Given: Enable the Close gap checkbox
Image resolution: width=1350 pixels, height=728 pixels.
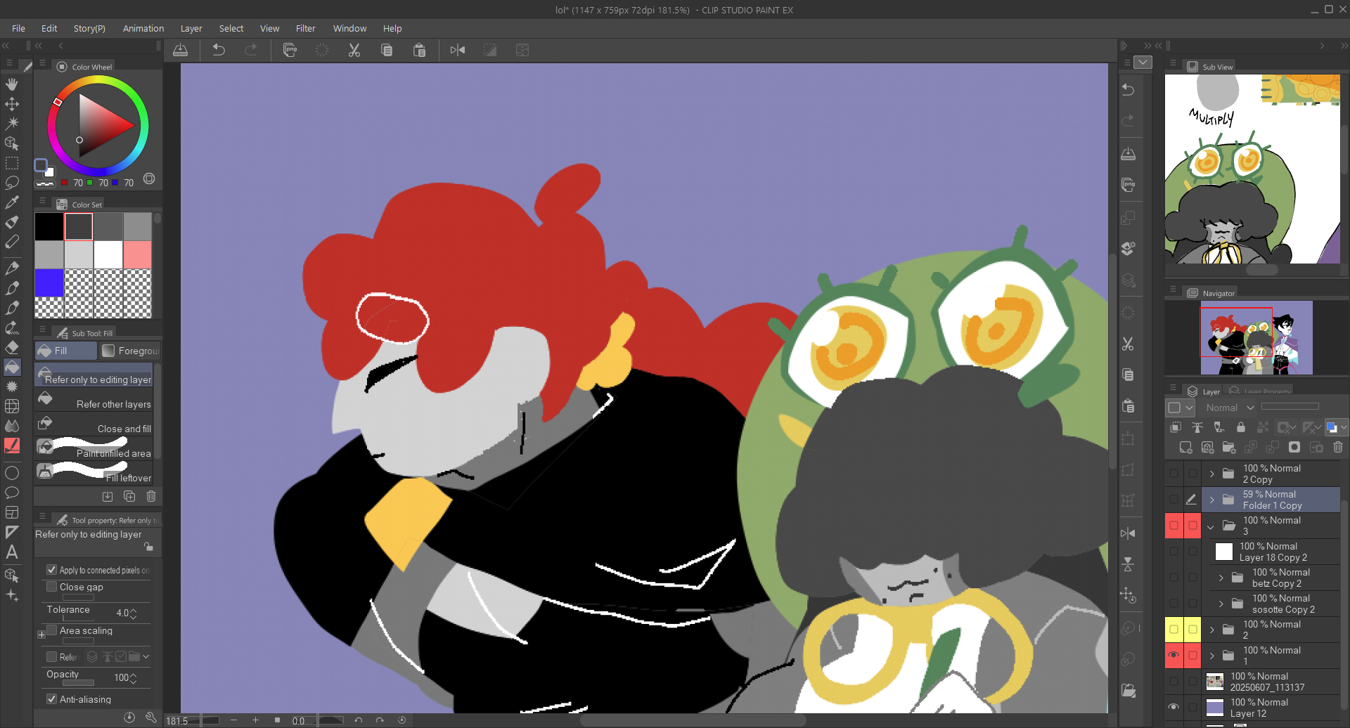Looking at the screenshot, I should (x=52, y=587).
